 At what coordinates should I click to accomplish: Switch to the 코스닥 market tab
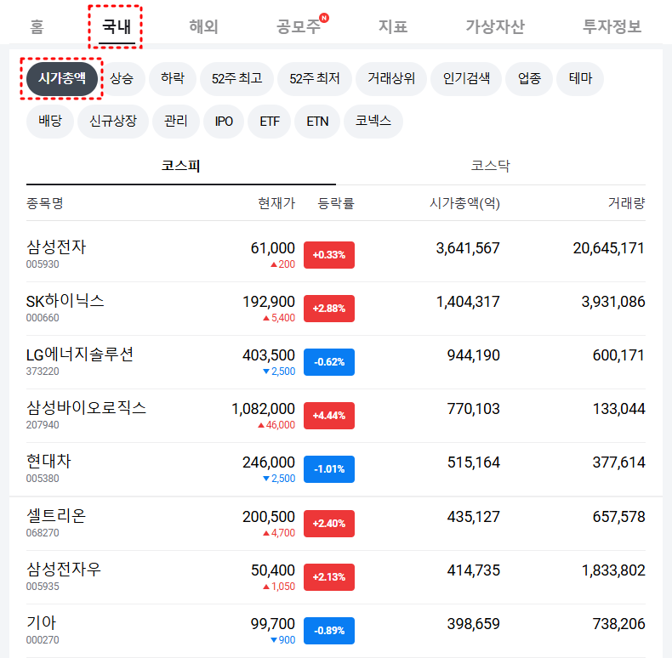(x=491, y=167)
